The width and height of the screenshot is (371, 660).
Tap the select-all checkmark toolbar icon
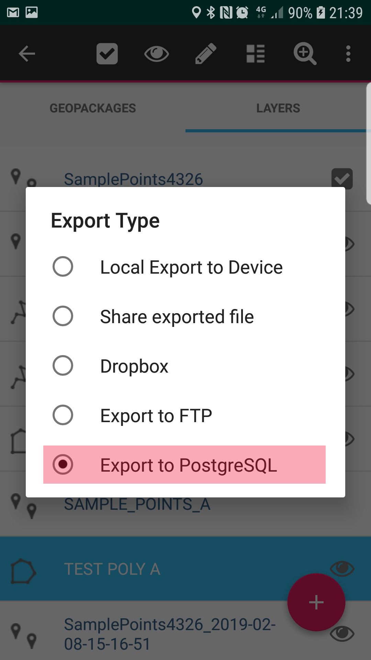tap(107, 54)
